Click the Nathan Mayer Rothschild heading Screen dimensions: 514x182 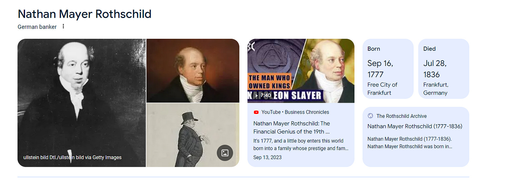pos(84,14)
